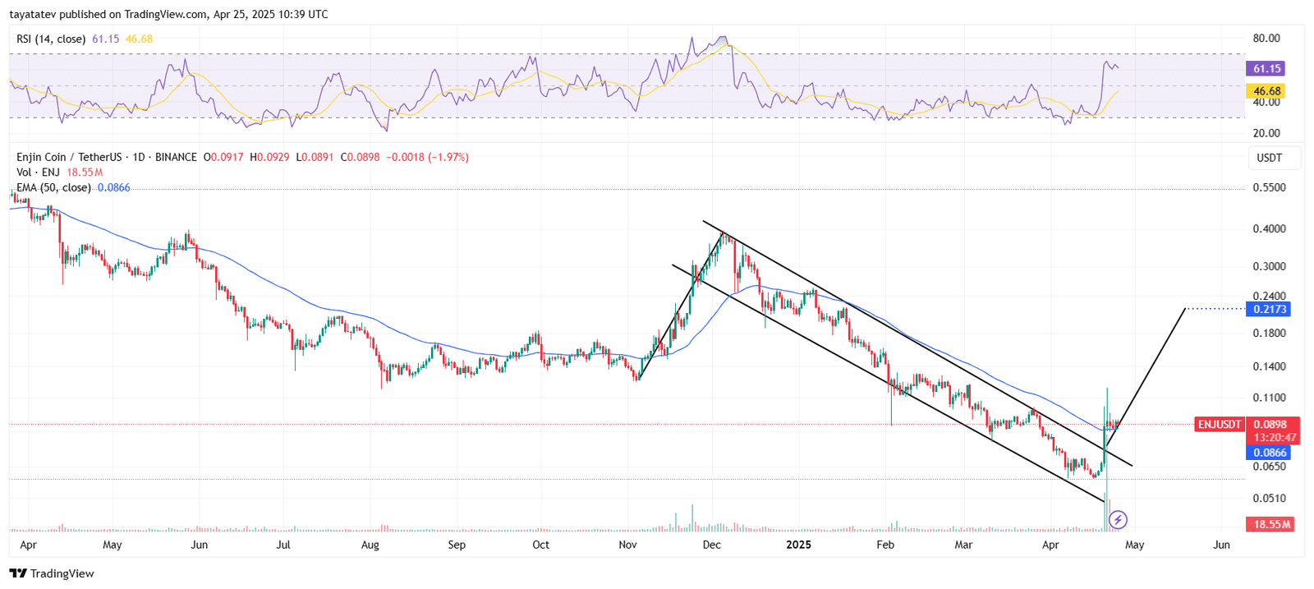Click the RSI 20.00 axis label
The width and height of the screenshot is (1314, 589).
1266,133
